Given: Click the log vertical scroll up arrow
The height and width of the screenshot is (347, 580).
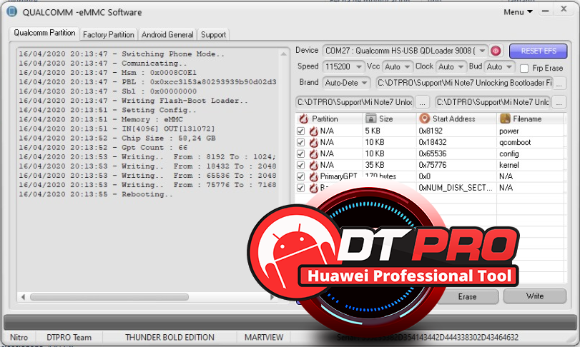Looking at the screenshot, I should (284, 54).
